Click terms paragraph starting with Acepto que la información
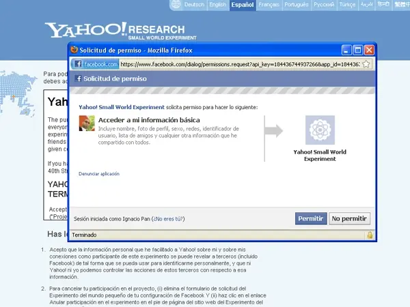 click(154, 263)
